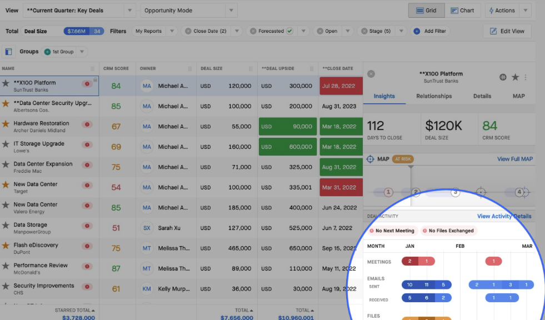
Task: Expand the My Reports filter dropdown
Action: (x=172, y=31)
